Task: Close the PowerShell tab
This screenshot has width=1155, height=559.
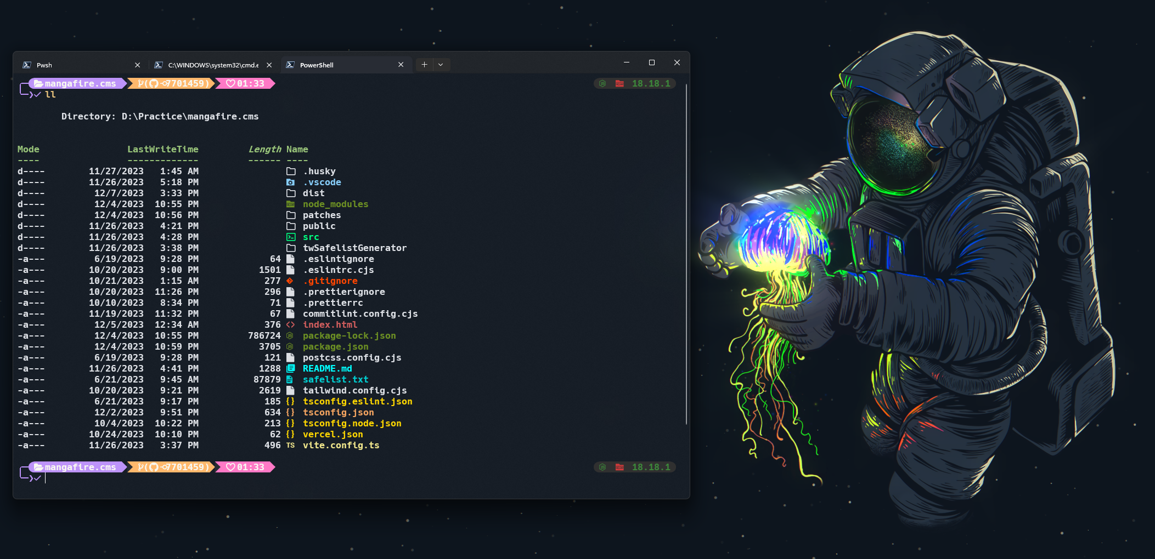Action: 401,65
